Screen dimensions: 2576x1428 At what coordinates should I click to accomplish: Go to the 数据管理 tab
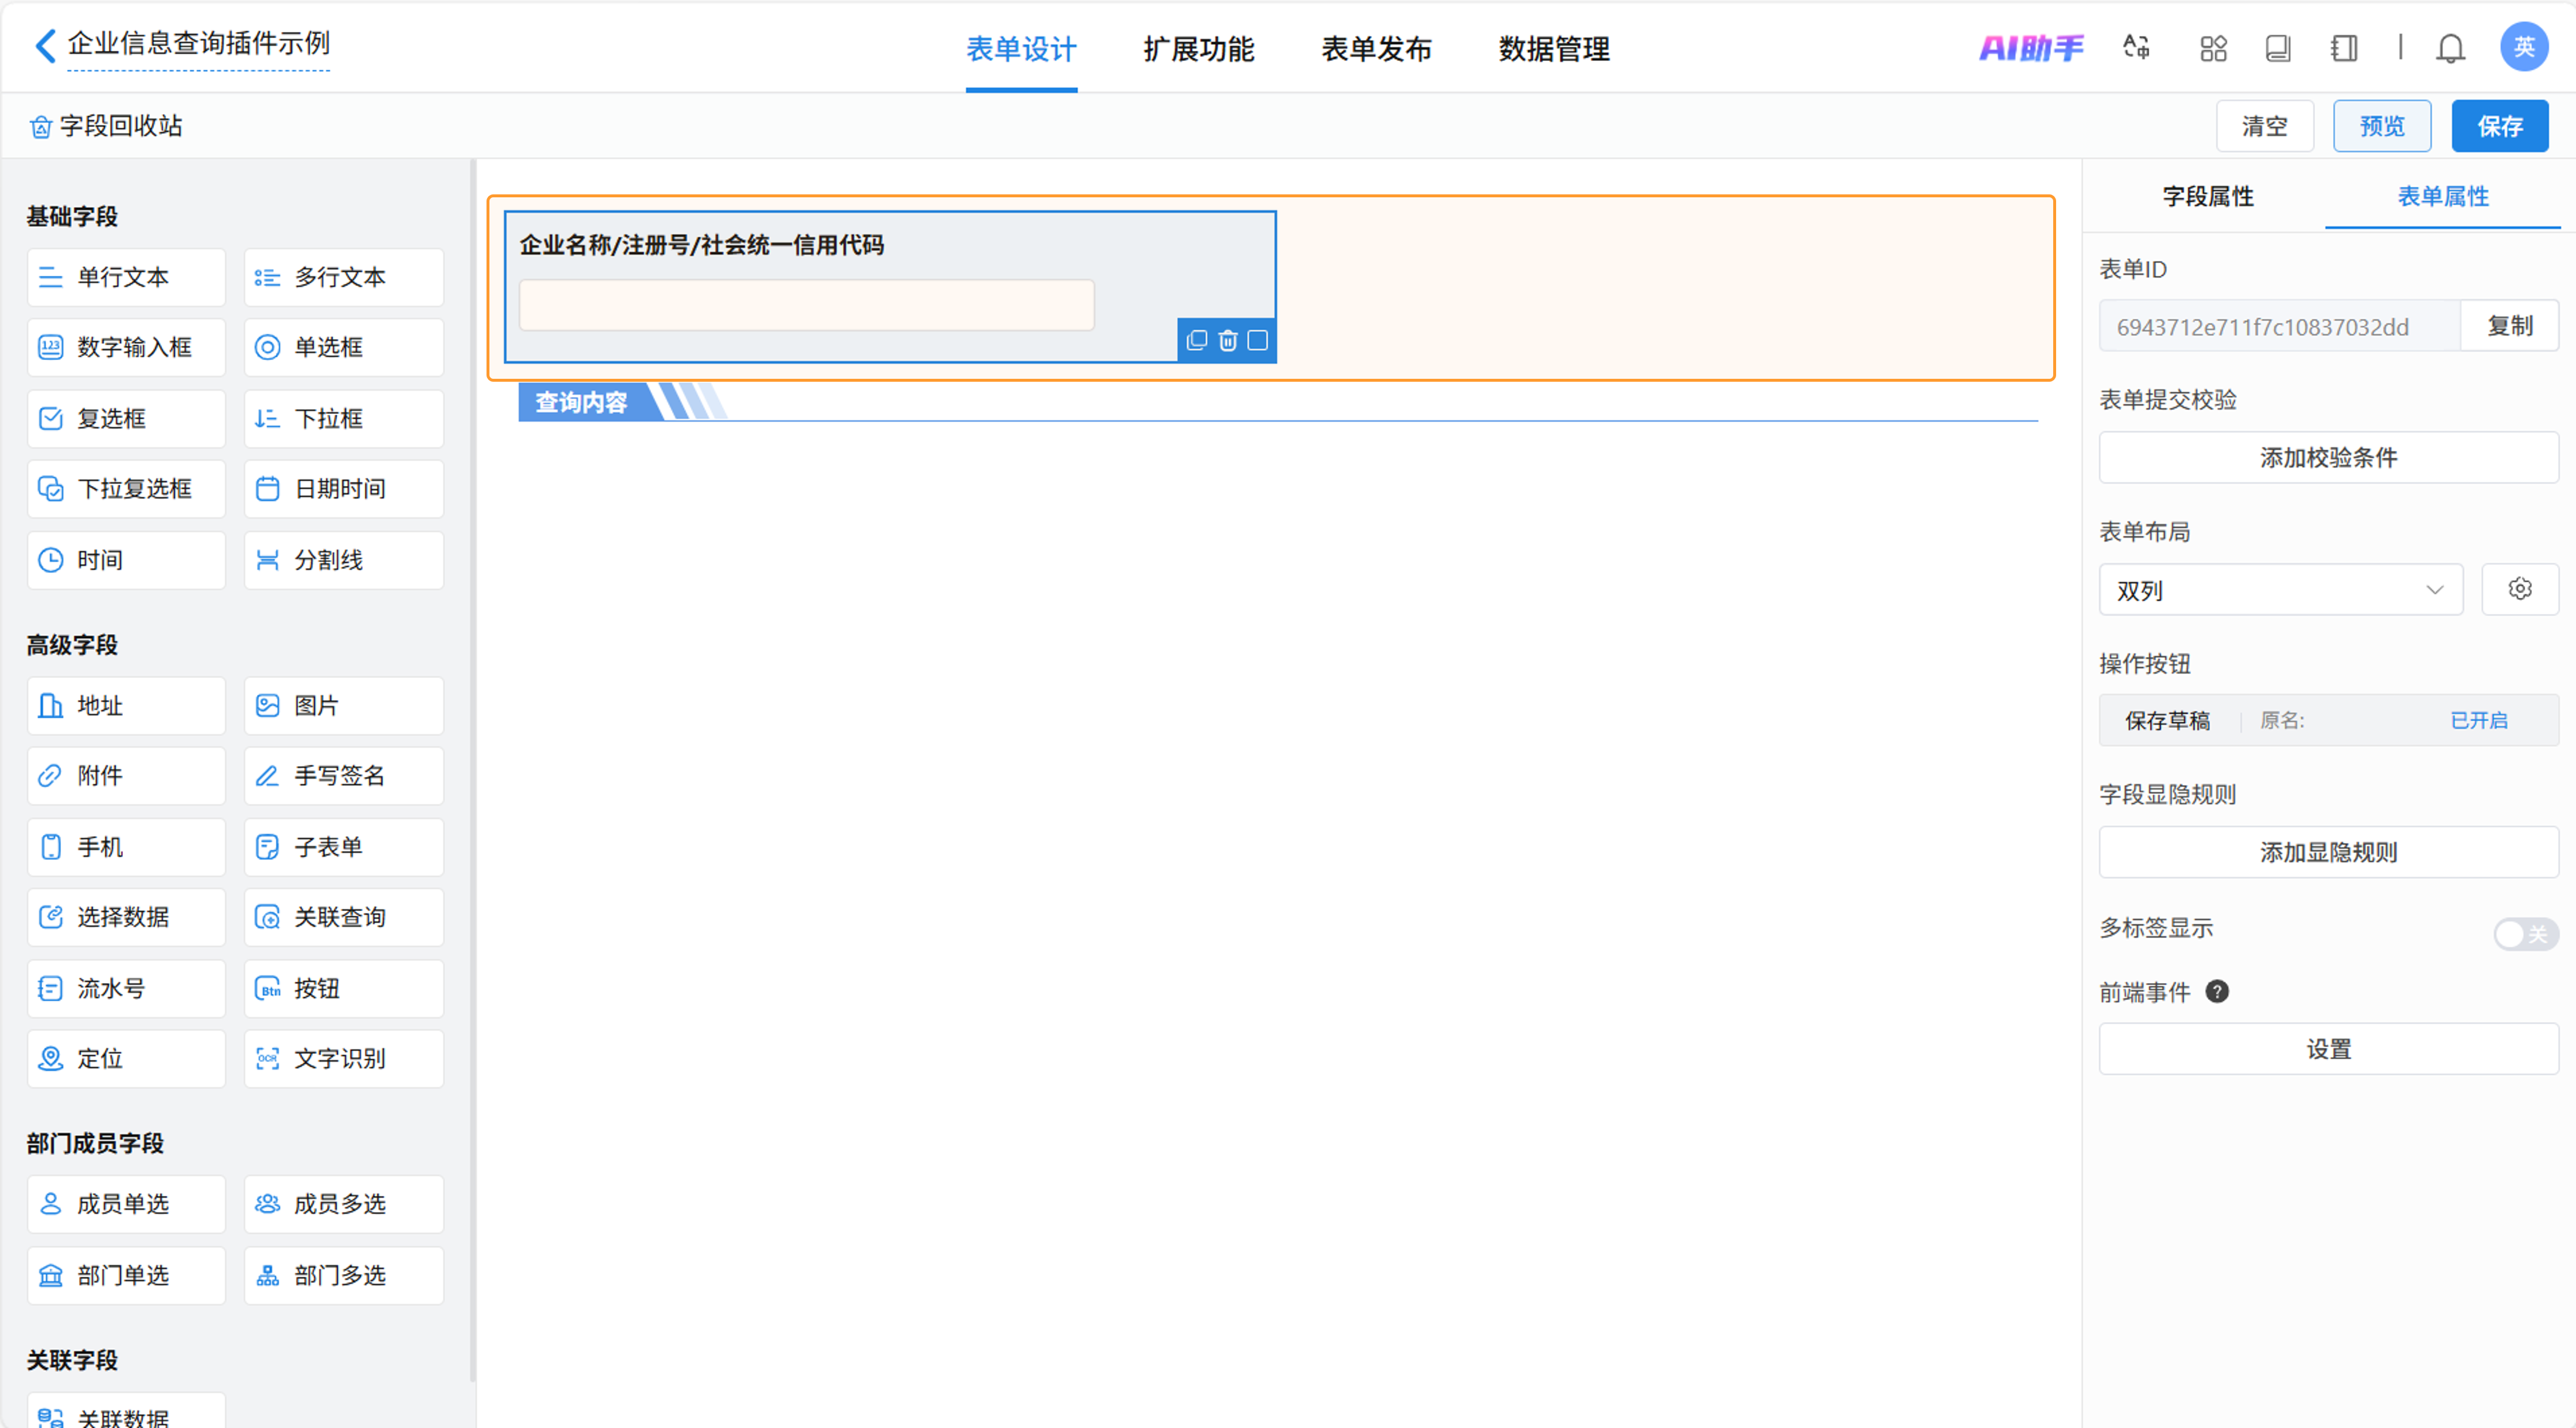(1553, 48)
